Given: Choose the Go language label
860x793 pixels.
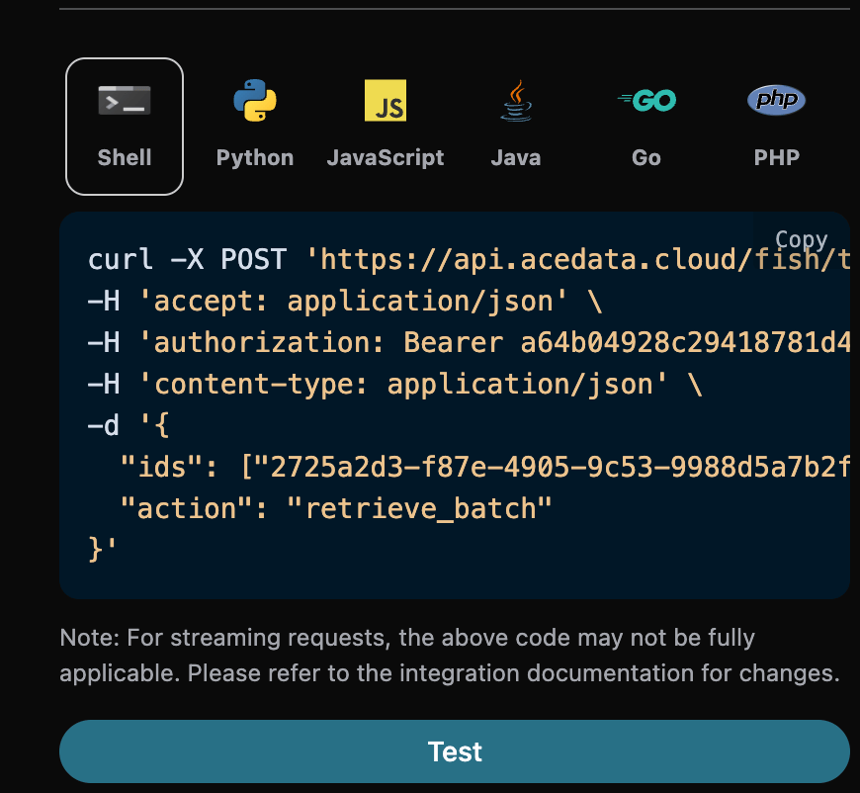Looking at the screenshot, I should click(646, 158).
